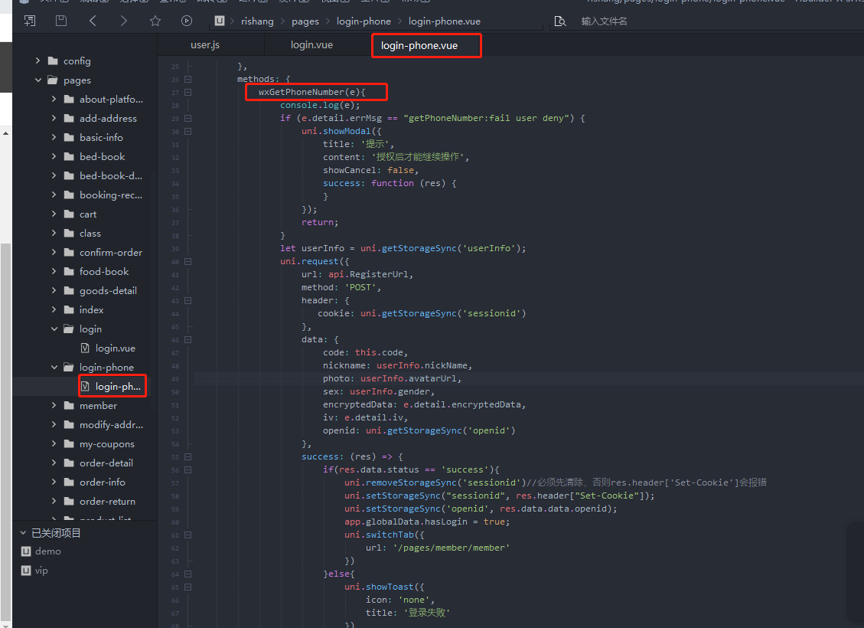
Task: Go forward with the right arrow icon
Action: click(x=123, y=21)
